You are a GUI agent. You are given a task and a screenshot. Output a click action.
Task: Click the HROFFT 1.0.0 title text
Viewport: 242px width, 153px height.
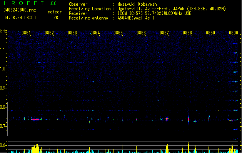(30, 3)
